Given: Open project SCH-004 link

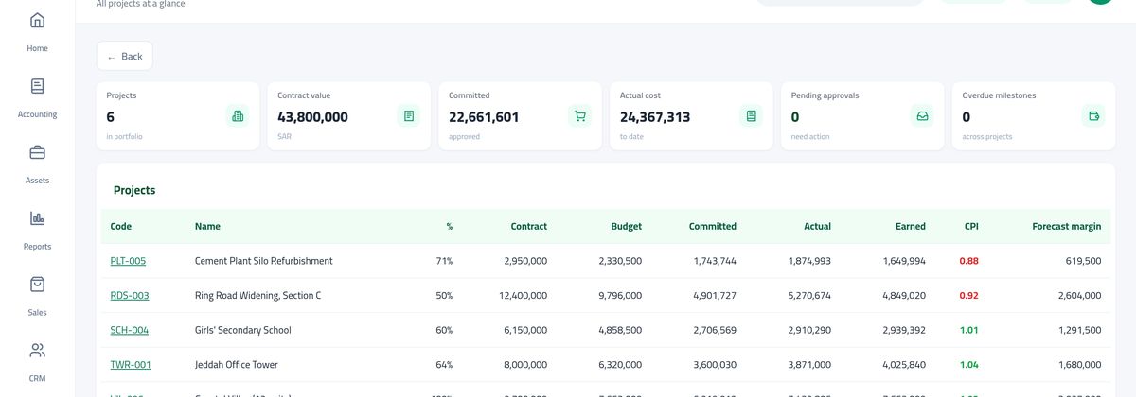Looking at the screenshot, I should pos(130,331).
